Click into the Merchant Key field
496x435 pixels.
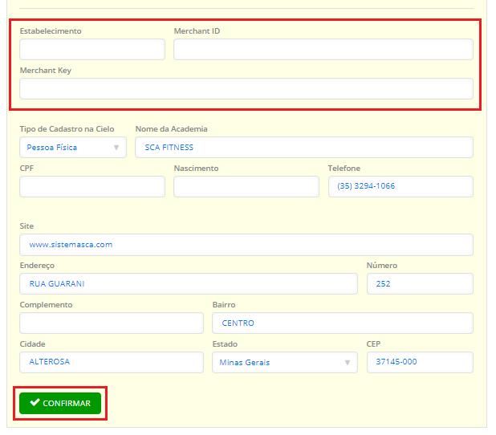246,88
